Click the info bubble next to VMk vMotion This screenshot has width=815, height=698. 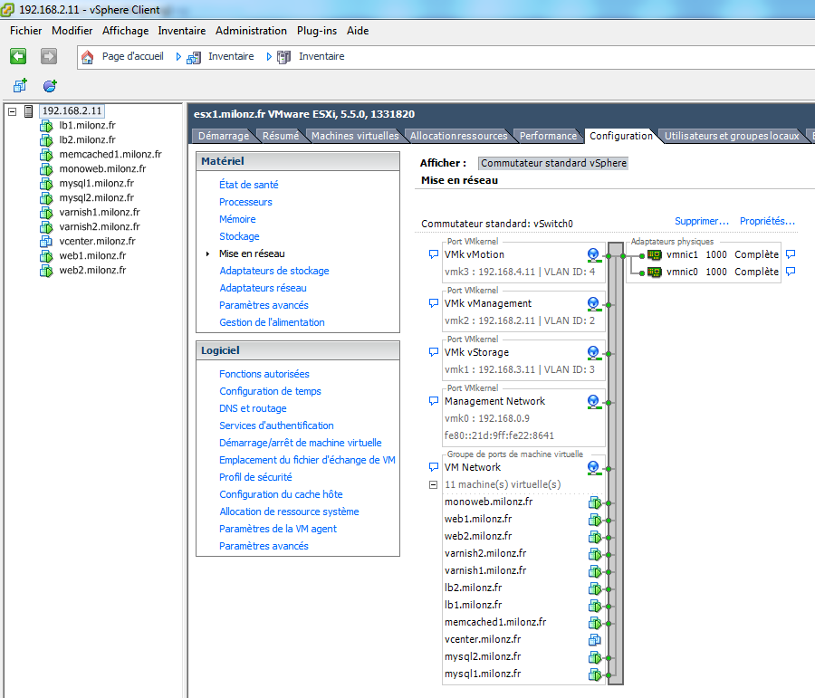tap(434, 254)
